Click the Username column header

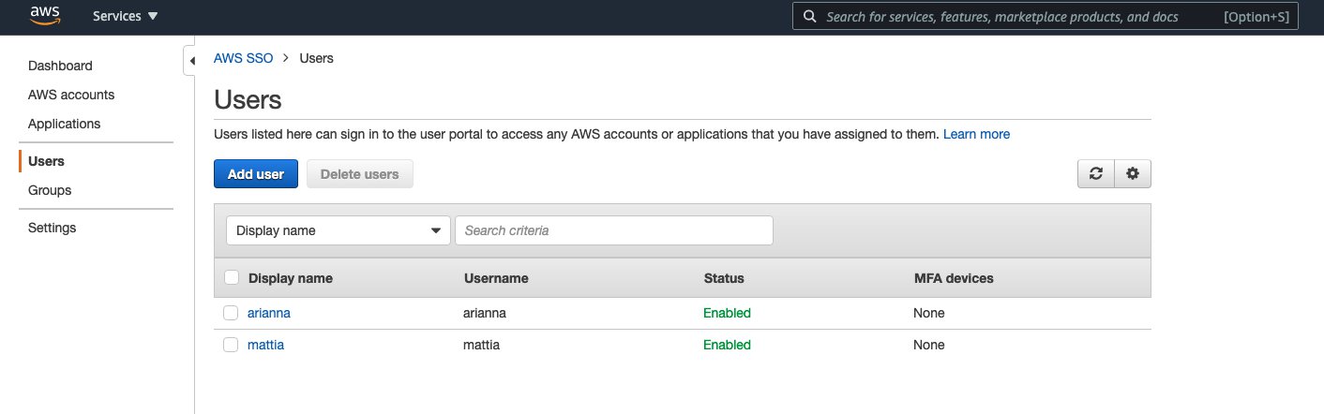496,278
